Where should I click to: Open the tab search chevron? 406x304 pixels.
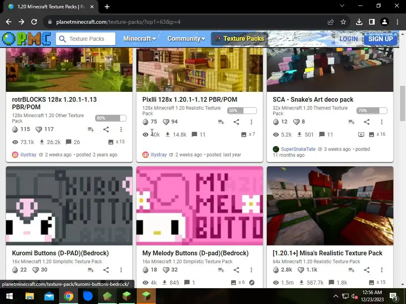pos(342,6)
